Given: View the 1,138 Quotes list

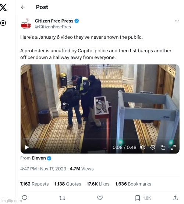Looking at the screenshot, I should tap(68, 184).
